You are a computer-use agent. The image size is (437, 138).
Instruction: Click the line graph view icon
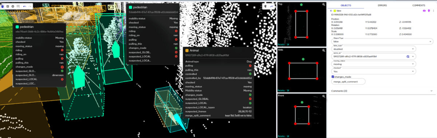pyautogui.click(x=272, y=6)
